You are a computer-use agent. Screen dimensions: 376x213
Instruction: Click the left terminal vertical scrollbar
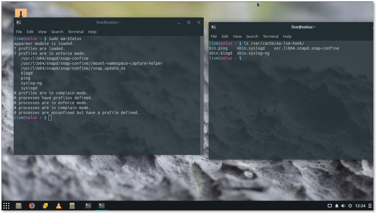[202, 95]
